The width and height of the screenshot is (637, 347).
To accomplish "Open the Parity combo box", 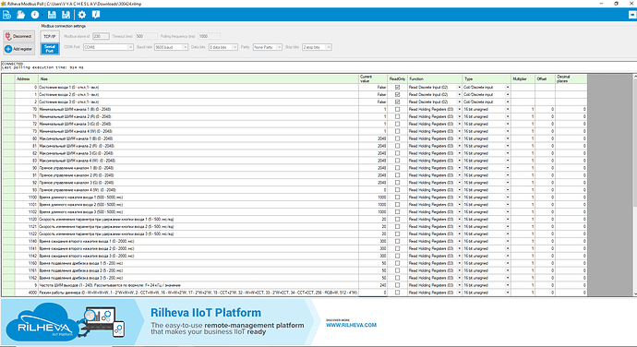I will (x=267, y=47).
